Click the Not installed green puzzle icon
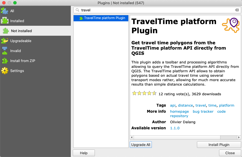 pos(6,31)
